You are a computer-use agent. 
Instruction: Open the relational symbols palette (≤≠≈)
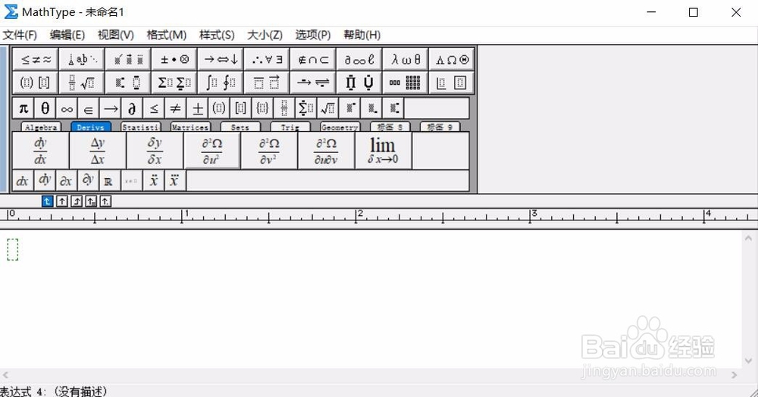click(36, 59)
